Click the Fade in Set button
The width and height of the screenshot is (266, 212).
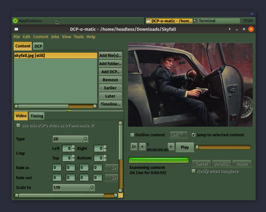(x=112, y=168)
